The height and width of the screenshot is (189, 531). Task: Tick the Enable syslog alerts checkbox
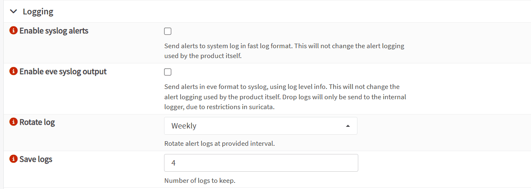(168, 31)
